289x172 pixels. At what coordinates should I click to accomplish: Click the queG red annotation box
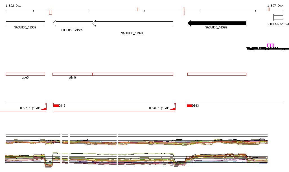(x=25, y=74)
